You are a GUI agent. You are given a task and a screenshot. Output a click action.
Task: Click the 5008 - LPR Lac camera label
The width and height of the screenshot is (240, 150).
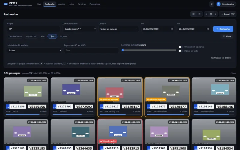pyautogui.click(x=12, y=111)
